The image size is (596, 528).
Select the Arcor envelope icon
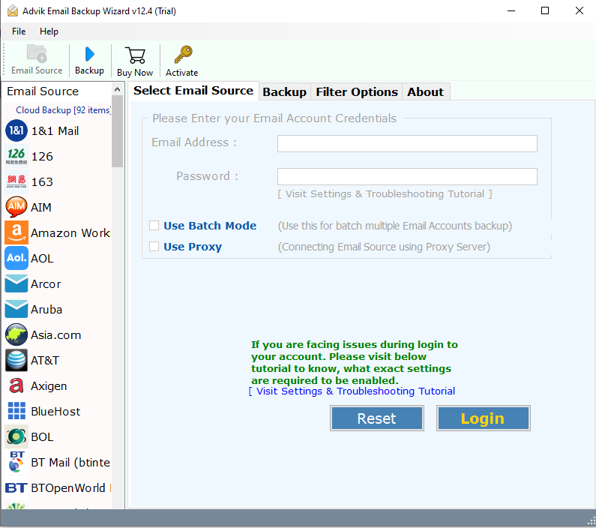click(16, 283)
